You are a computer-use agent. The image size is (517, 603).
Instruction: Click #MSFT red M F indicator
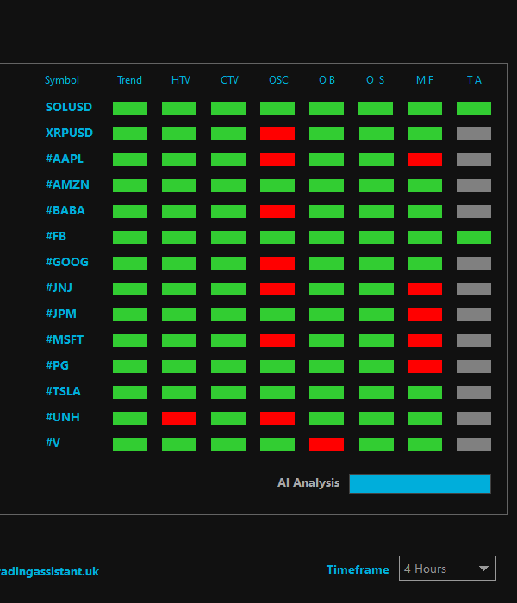click(425, 340)
